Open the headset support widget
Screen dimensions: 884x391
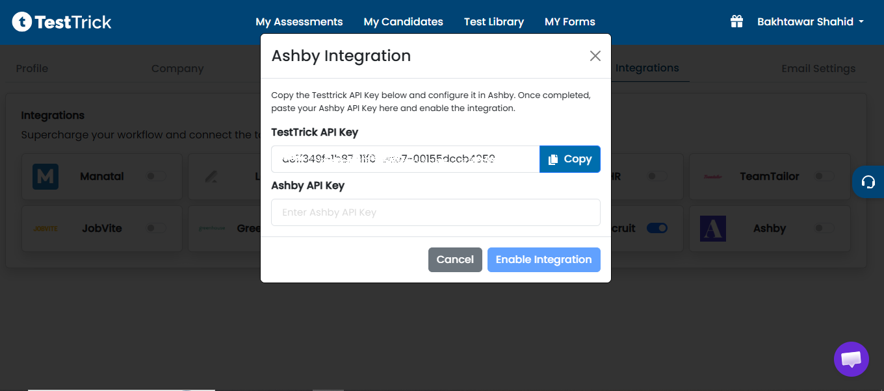pos(868,183)
